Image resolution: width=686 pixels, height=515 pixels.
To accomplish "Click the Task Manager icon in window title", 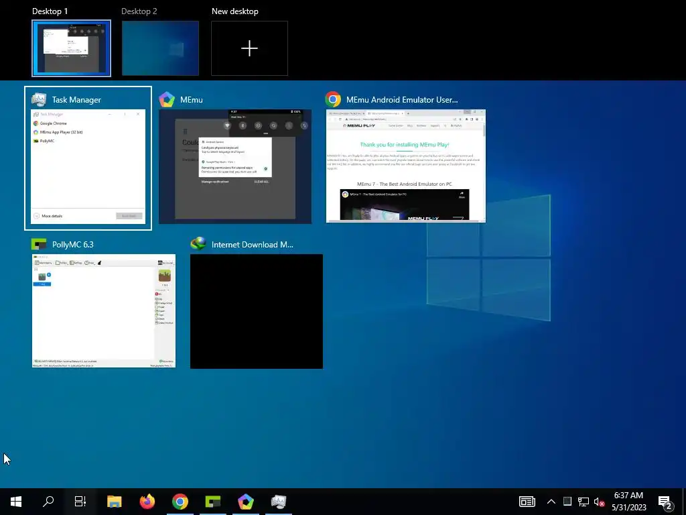I will coord(39,100).
